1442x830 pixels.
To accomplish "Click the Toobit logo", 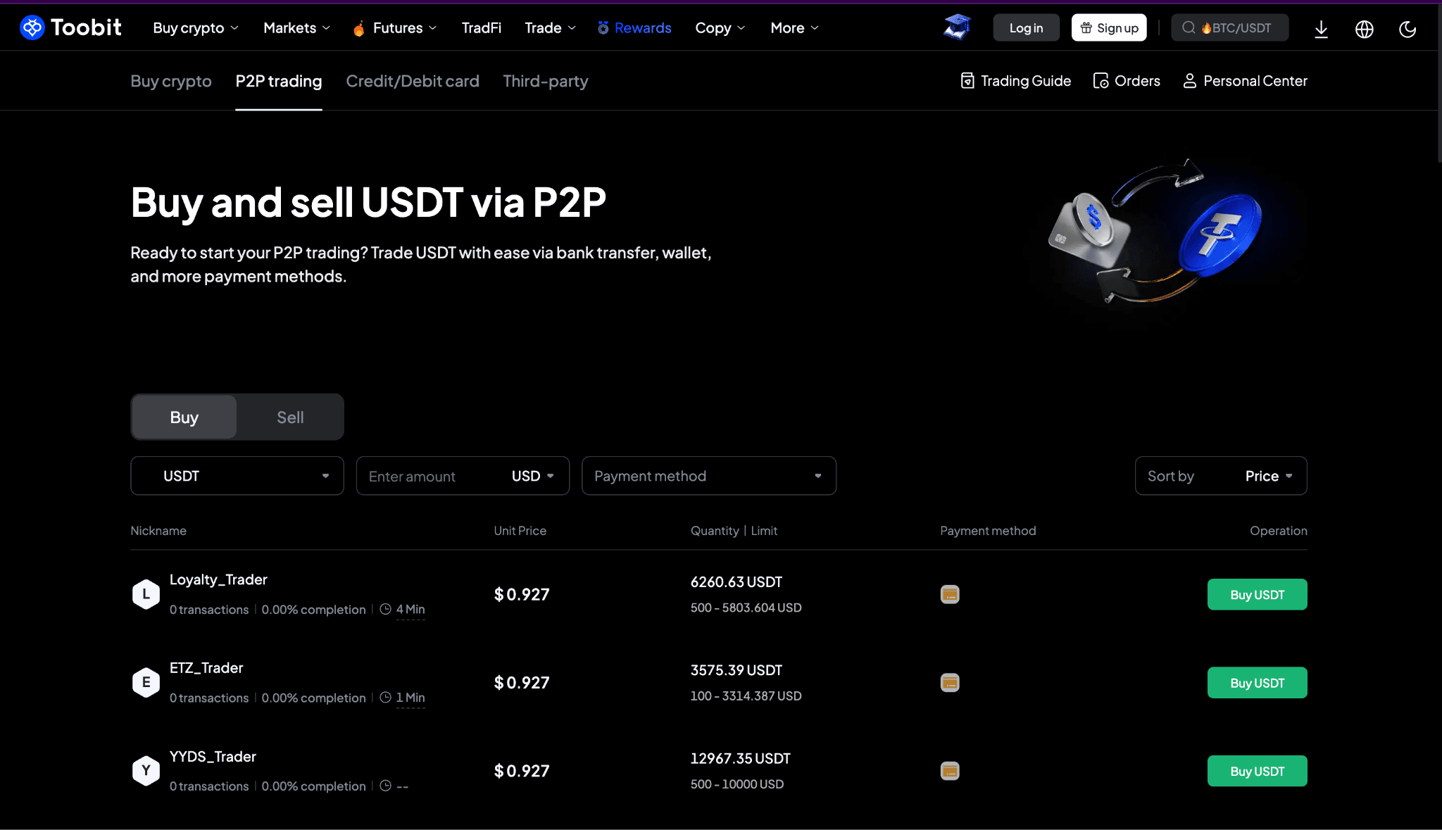I will (70, 27).
